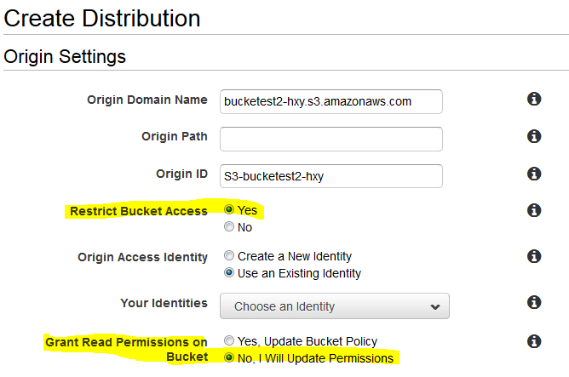Screen dimensions: 569x377
Task: Expand the Choose an Identity dropdown
Action: click(334, 306)
